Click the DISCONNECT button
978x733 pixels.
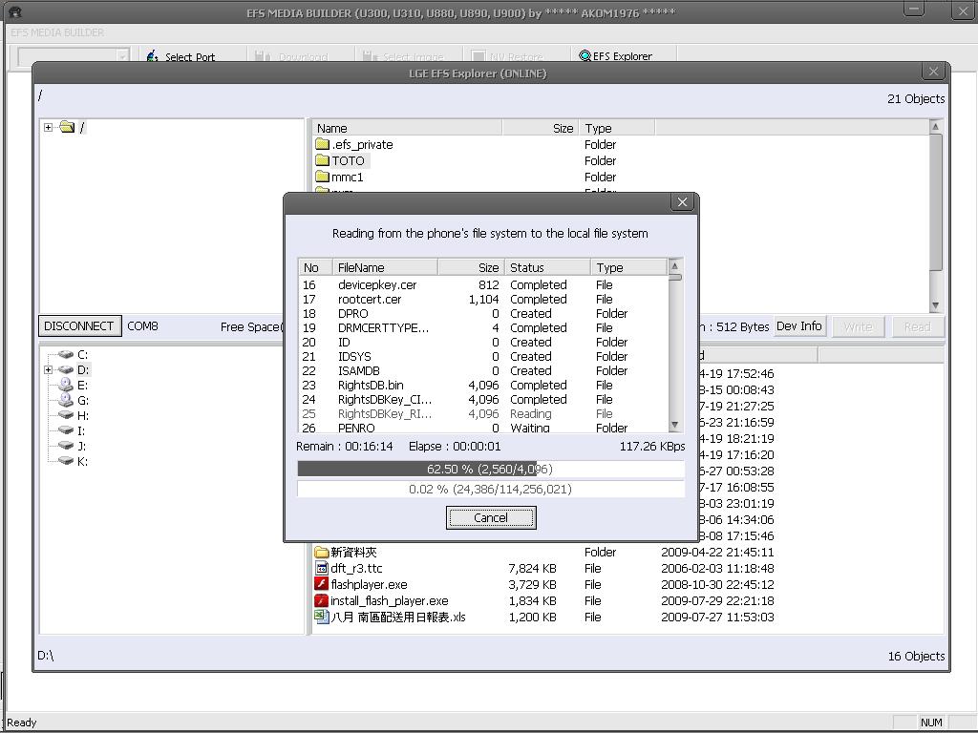(x=79, y=326)
